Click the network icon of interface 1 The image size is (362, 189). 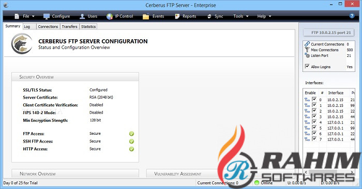(x=307, y=105)
